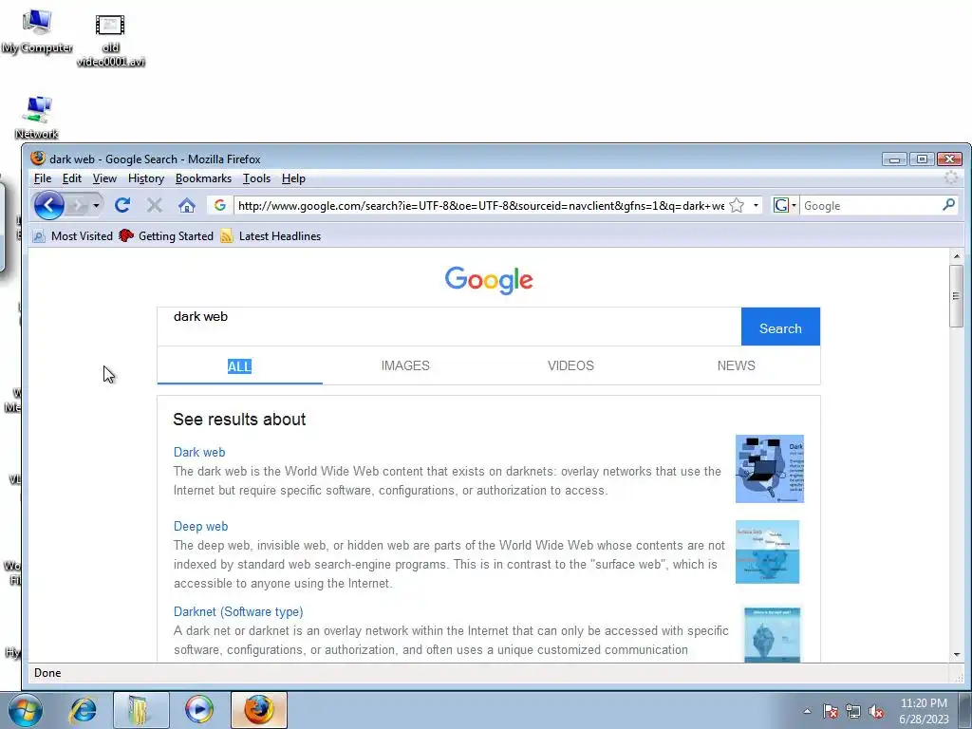Click the scrollbar up arrow
The image size is (972, 729).
click(x=956, y=255)
